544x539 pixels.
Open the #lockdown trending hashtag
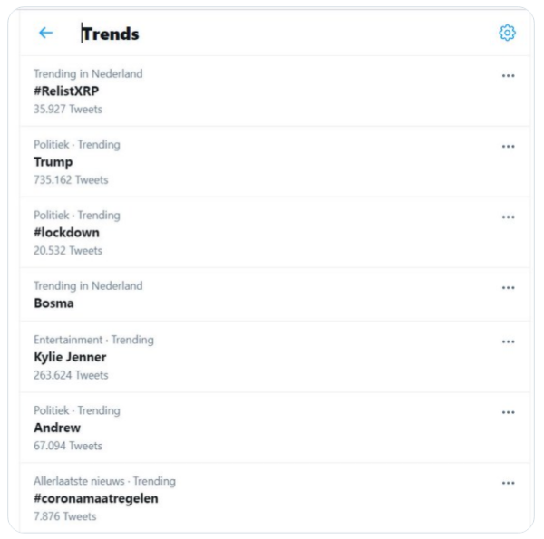coord(66,233)
